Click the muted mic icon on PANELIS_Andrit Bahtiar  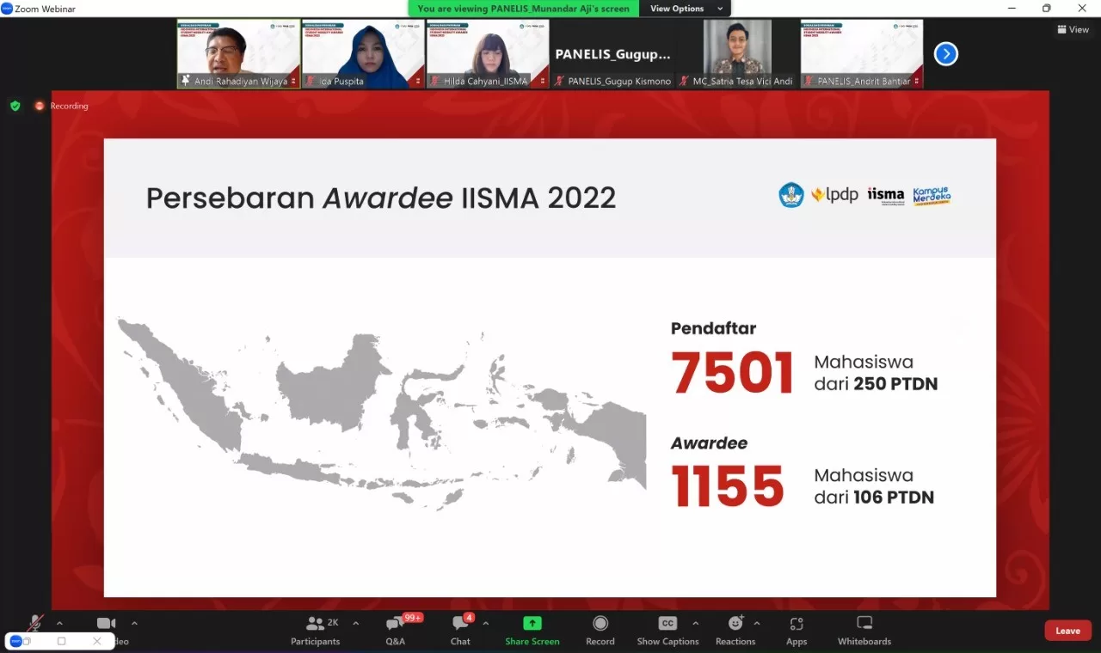(809, 81)
